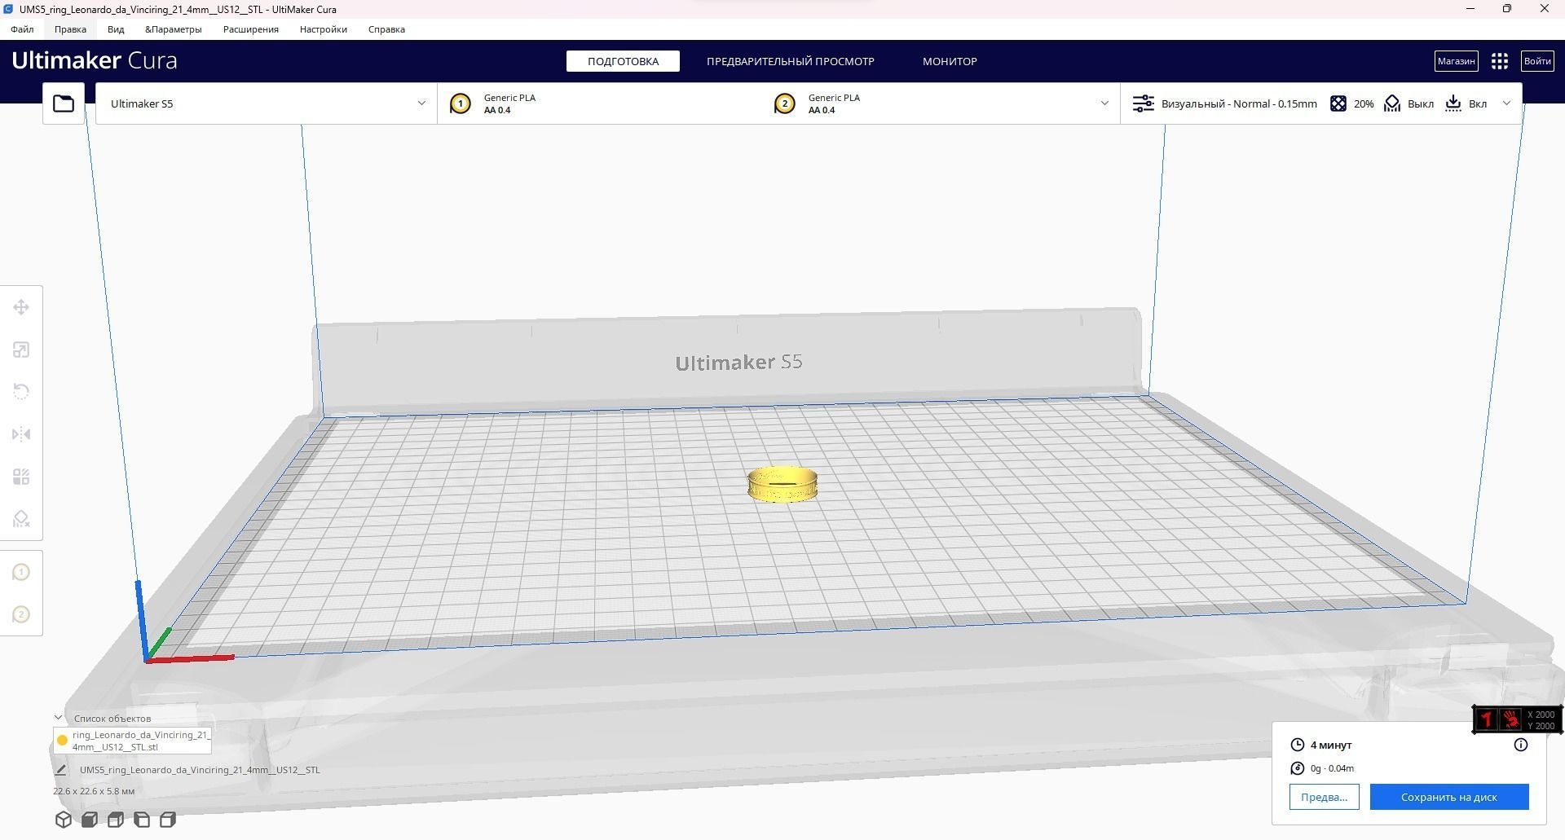Image resolution: width=1565 pixels, height=840 pixels.
Task: Select the Rotate tool in left toolbar
Action: point(21,392)
